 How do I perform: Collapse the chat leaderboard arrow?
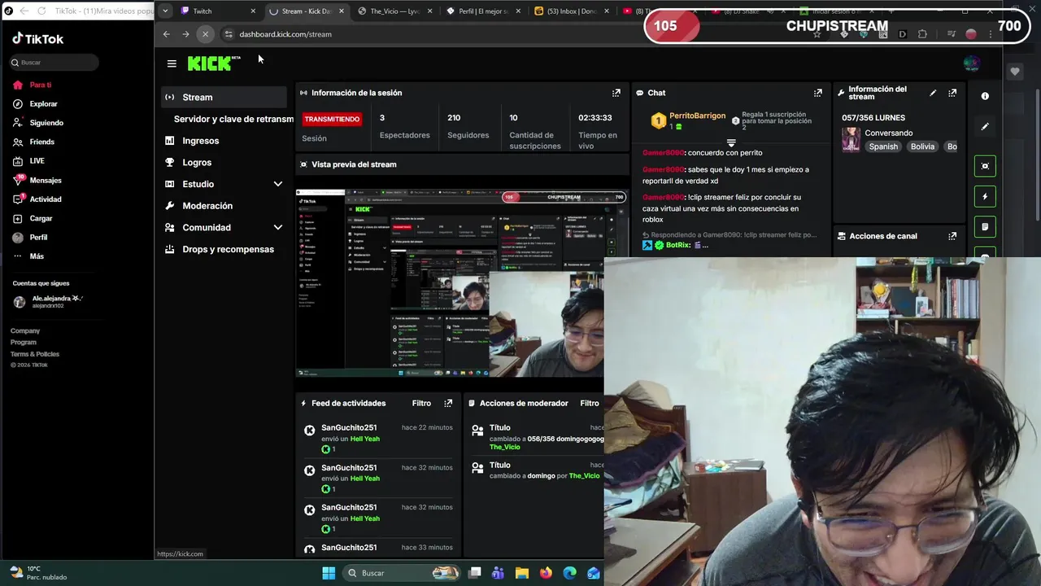tap(730, 143)
